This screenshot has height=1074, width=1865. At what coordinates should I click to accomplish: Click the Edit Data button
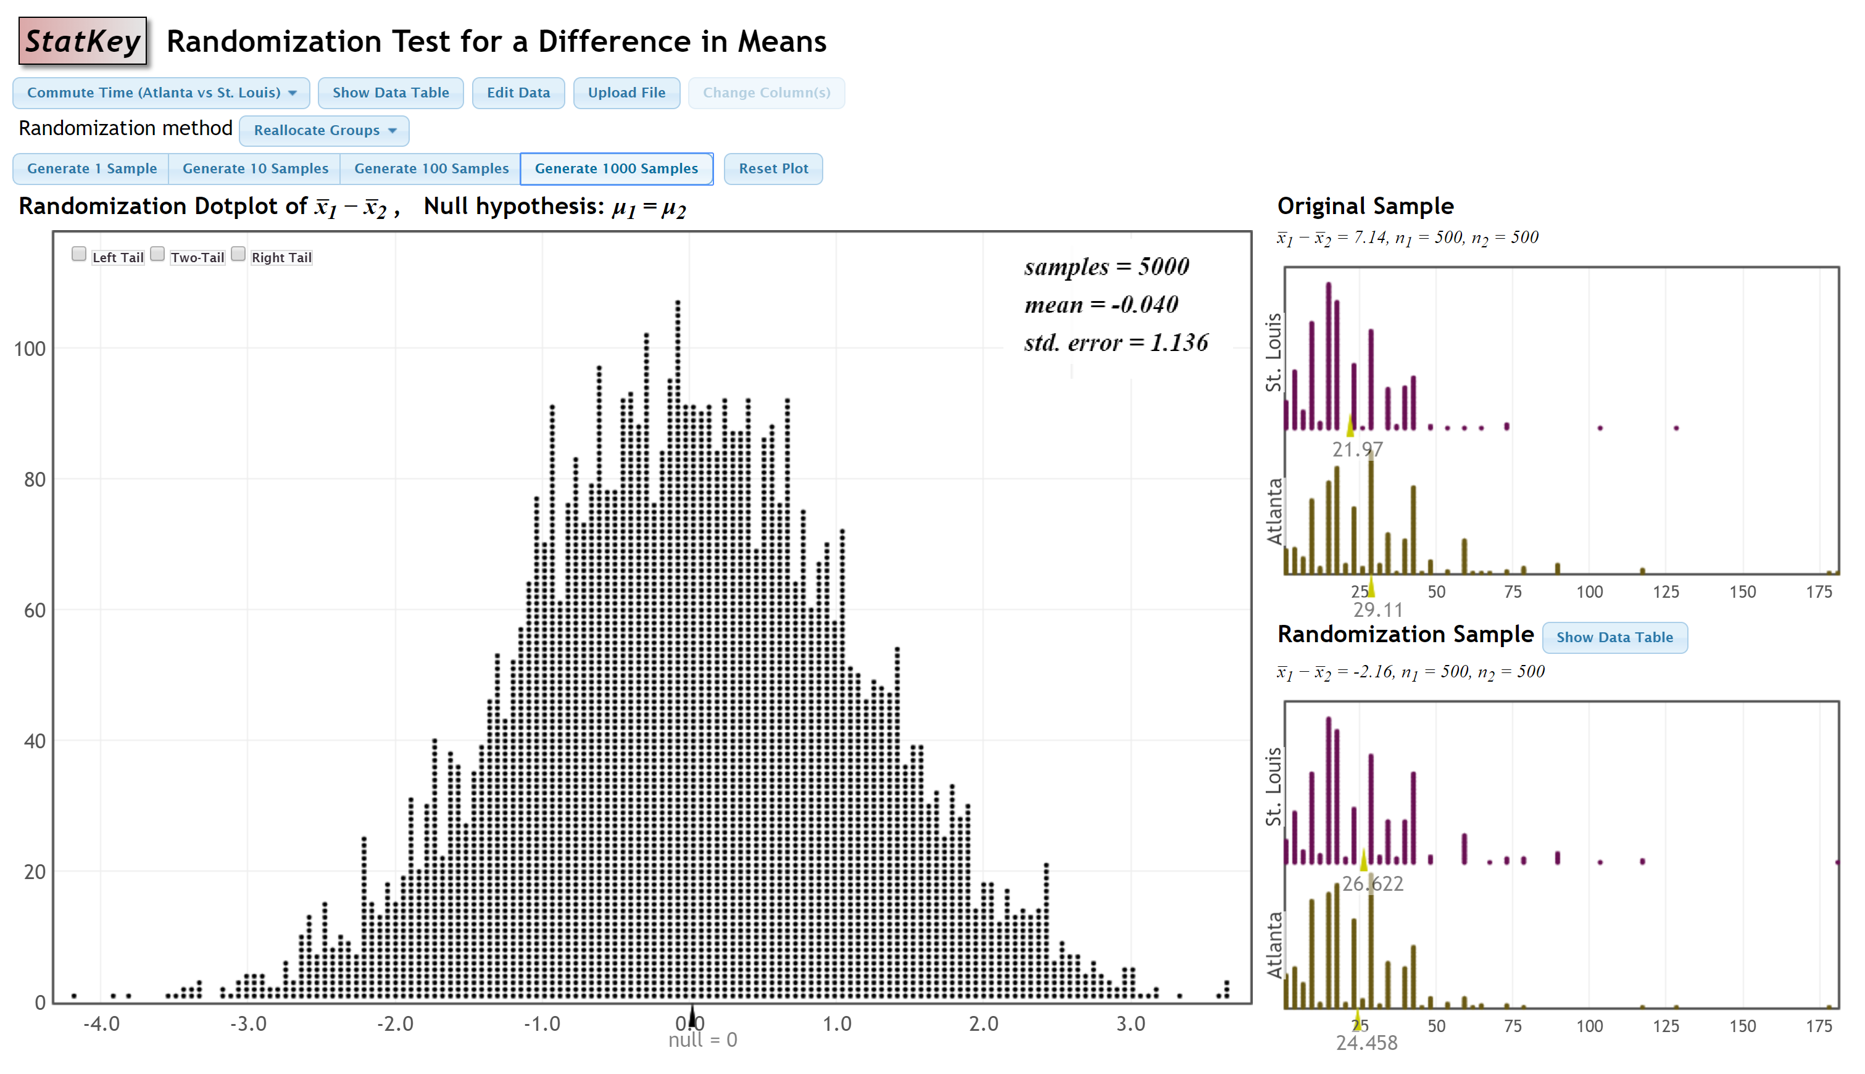point(518,93)
